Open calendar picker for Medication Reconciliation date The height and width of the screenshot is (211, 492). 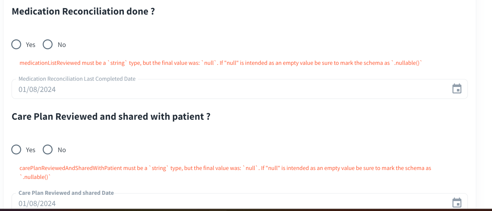(x=457, y=89)
